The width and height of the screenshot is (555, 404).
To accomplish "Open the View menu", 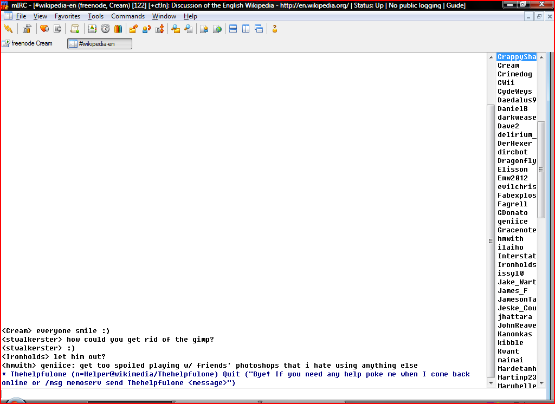I will point(40,16).
